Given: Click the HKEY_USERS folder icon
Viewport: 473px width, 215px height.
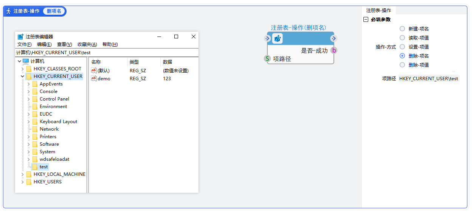Looking at the screenshot, I should pyautogui.click(x=29, y=181).
